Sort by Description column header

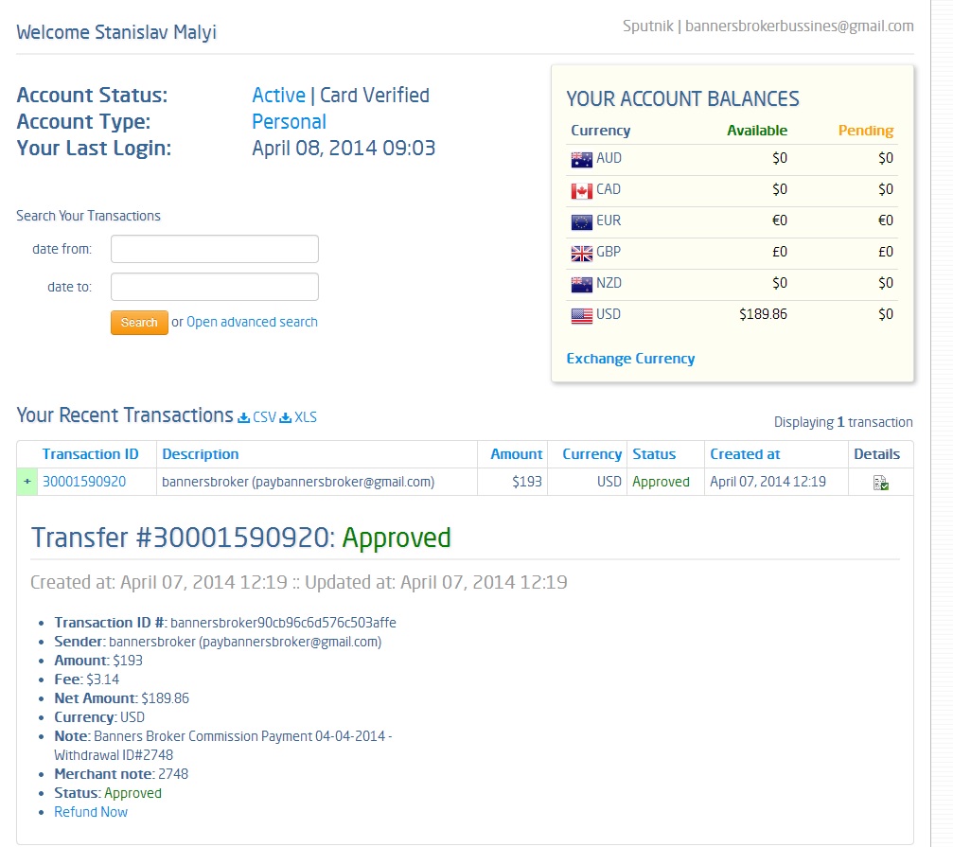(200, 454)
